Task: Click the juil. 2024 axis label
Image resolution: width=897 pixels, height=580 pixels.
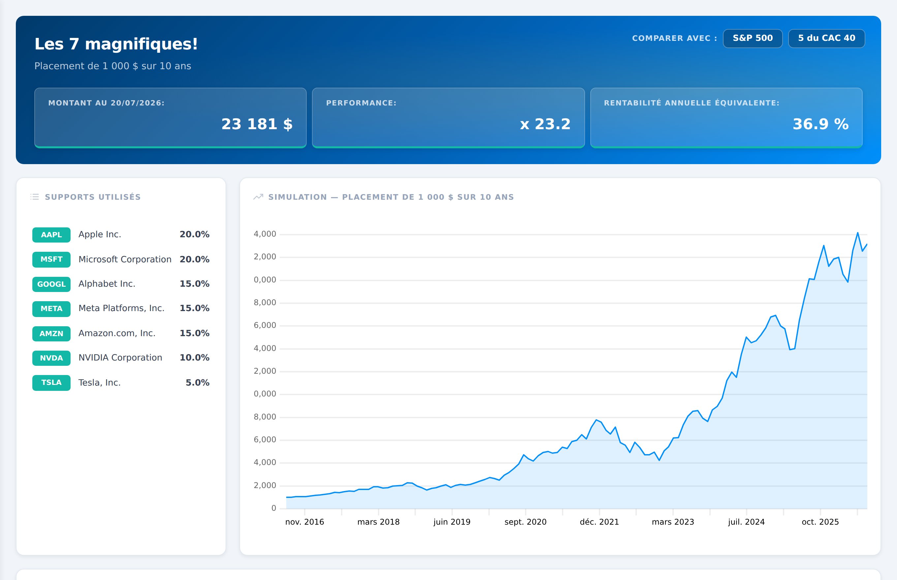Action: pos(746,522)
